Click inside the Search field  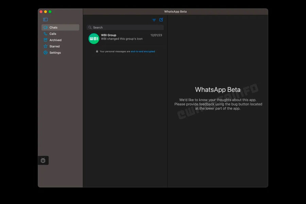click(126, 28)
